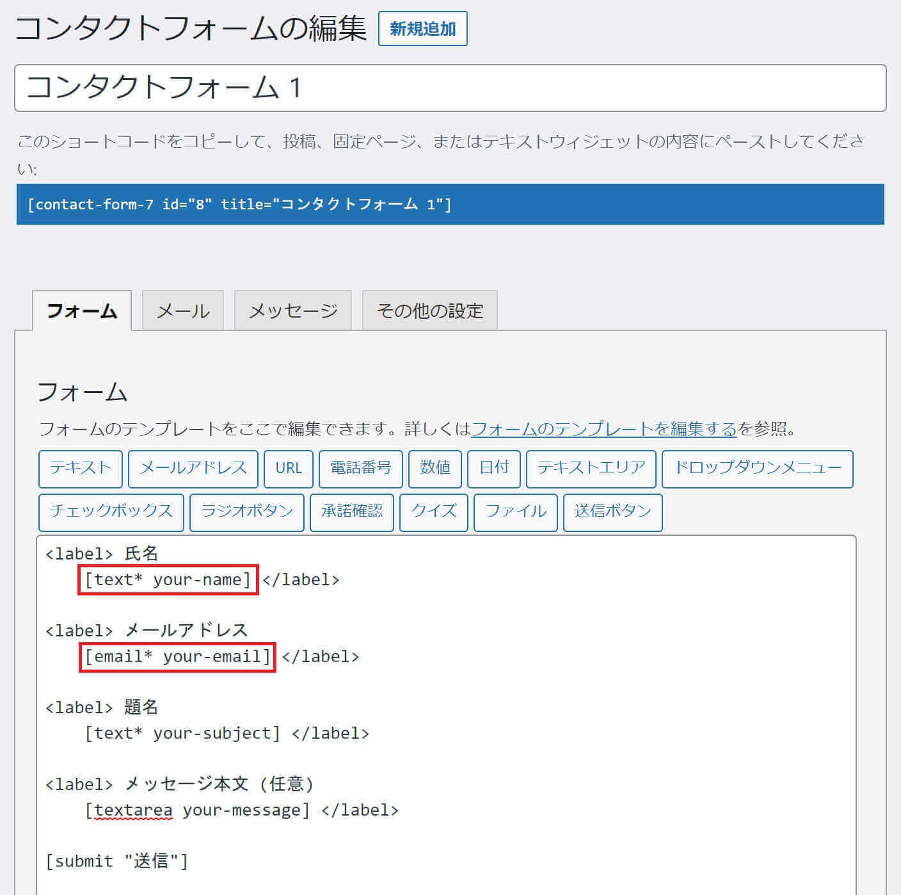
Task: Select the contact-form-7 shortcode box
Action: point(450,204)
